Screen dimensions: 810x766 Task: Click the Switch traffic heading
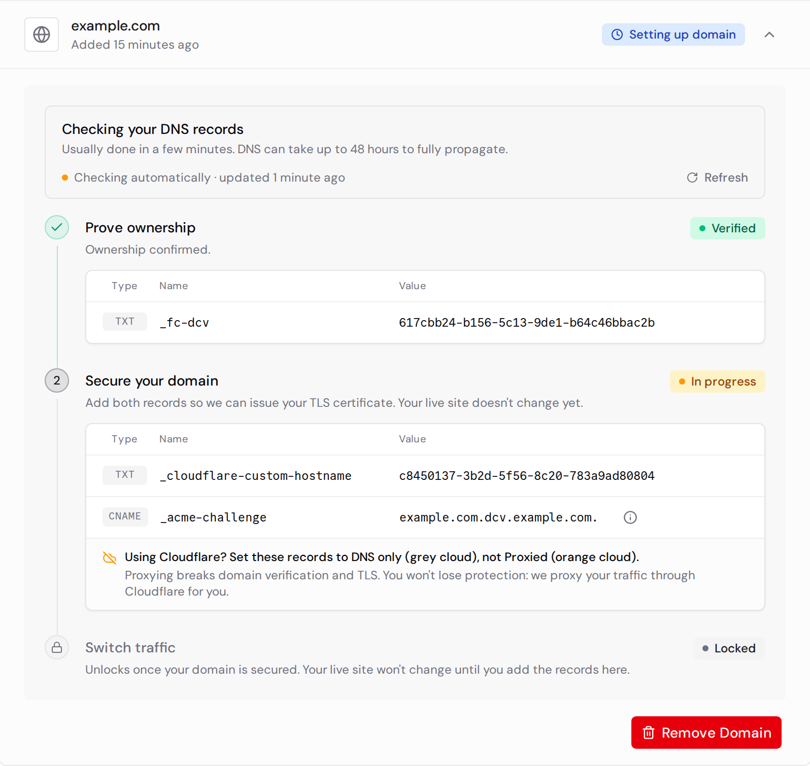pyautogui.click(x=130, y=648)
